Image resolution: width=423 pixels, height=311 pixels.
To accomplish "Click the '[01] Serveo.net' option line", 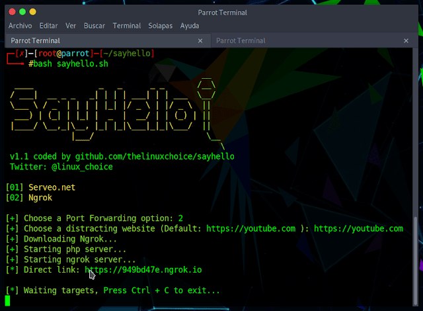I will [40, 187].
